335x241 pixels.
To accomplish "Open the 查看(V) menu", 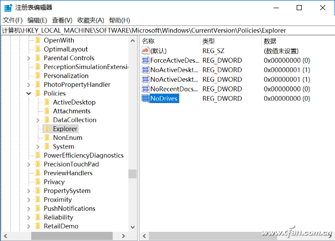I will pos(62,20).
